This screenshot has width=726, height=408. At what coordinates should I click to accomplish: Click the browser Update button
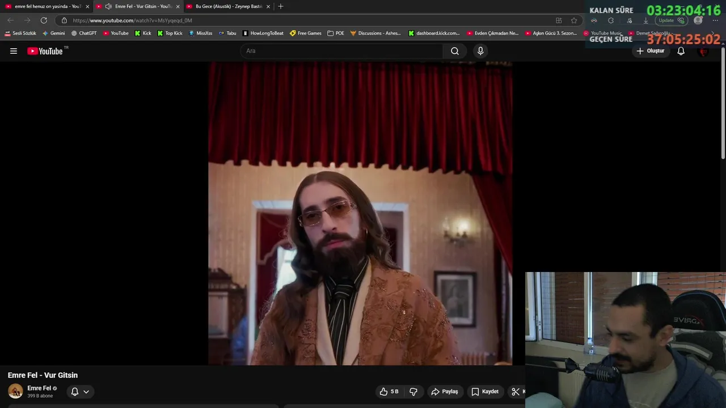tap(672, 20)
